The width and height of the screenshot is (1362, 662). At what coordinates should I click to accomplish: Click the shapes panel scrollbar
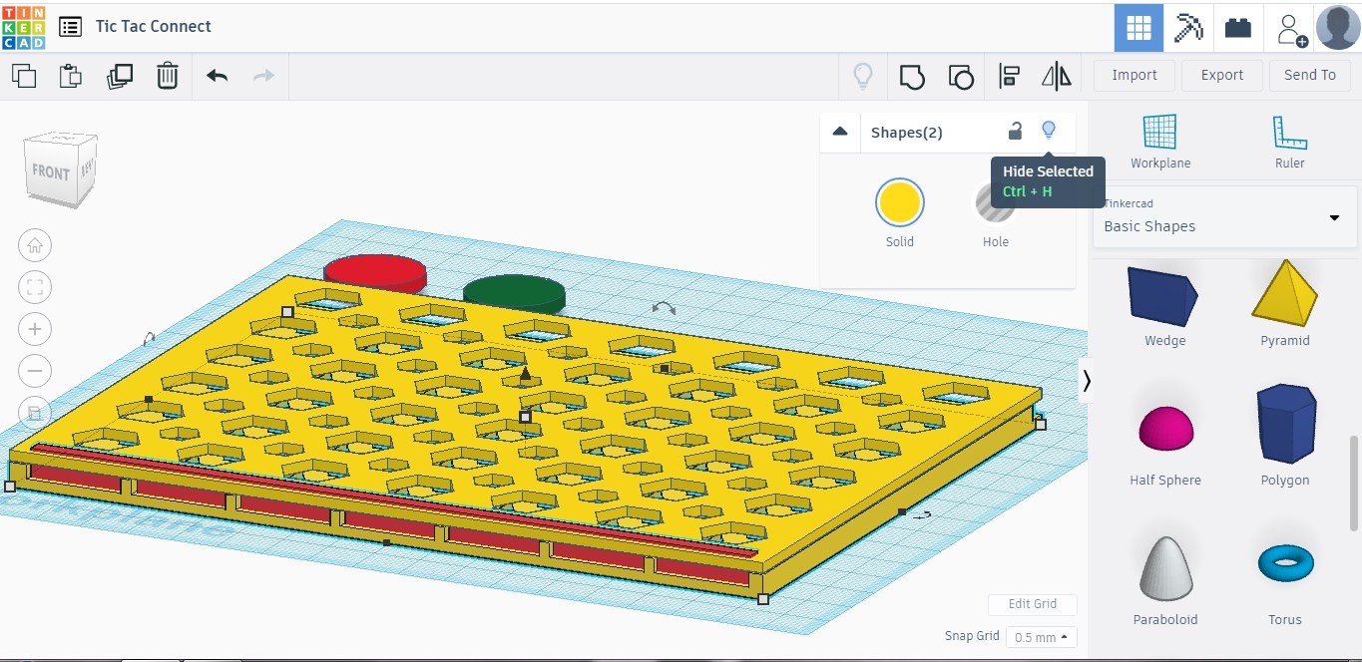1355,486
